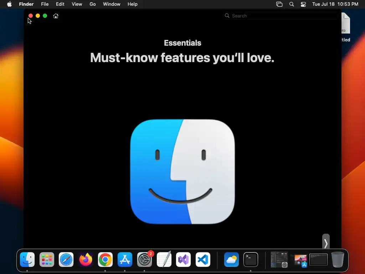365x274 pixels.
Task: Open the Trash in the Dock
Action: pos(338,260)
